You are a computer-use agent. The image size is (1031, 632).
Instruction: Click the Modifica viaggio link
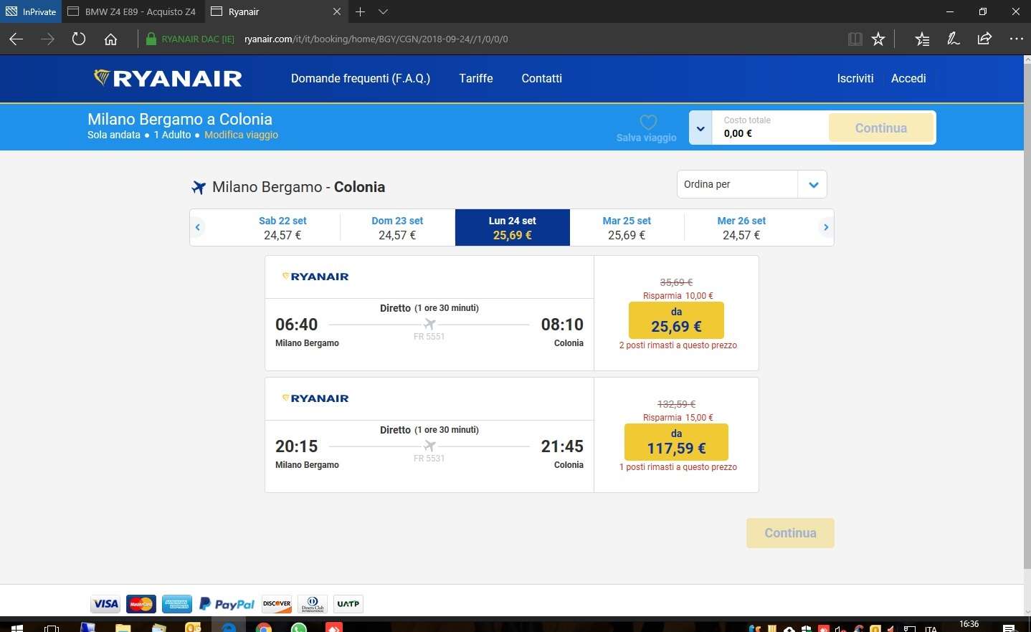(x=241, y=135)
